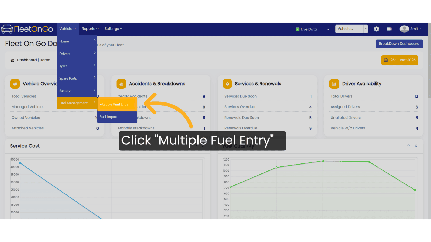Viewport: 431px width, 242px height.
Task: Click the Driver Availability chart icon
Action: click(334, 84)
